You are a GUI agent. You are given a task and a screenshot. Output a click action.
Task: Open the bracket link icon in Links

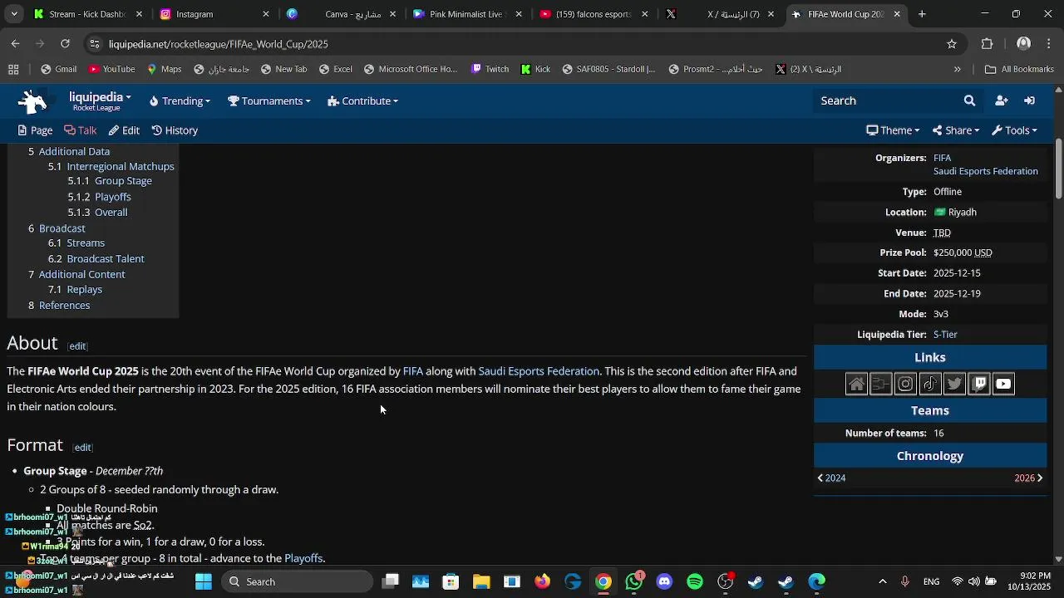coord(881,384)
